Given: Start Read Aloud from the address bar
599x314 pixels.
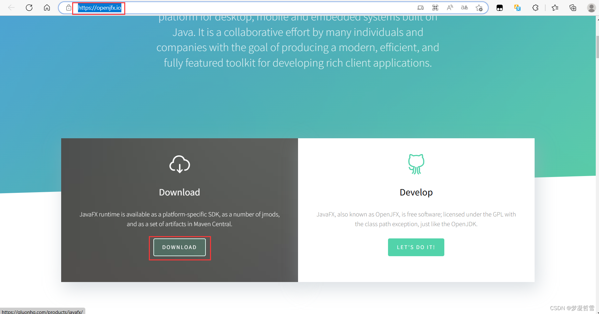Looking at the screenshot, I should pos(450,8).
